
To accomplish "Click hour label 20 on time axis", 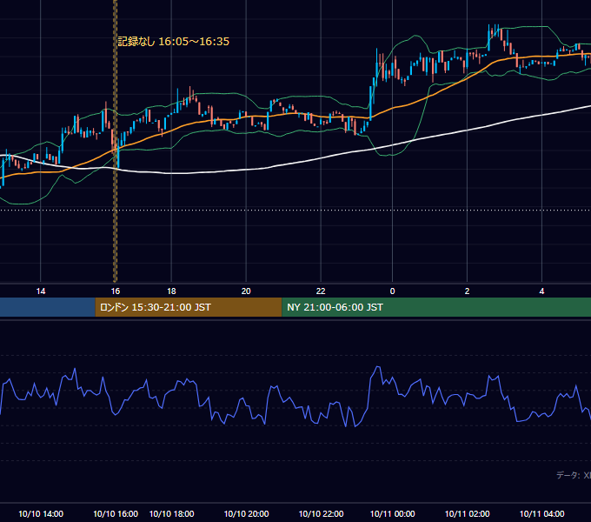I will [246, 291].
